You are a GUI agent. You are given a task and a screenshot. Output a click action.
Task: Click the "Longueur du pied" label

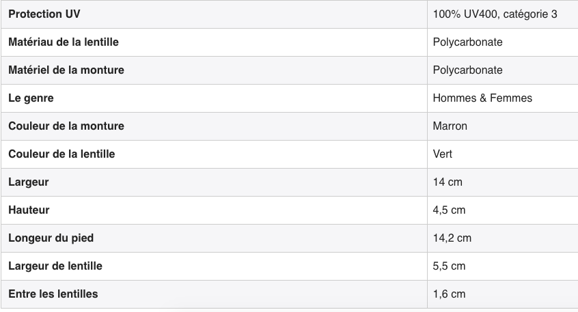51,238
